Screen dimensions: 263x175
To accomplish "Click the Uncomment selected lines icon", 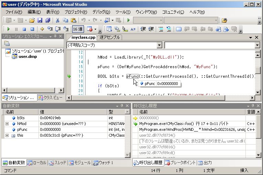I will click(x=169, y=29).
